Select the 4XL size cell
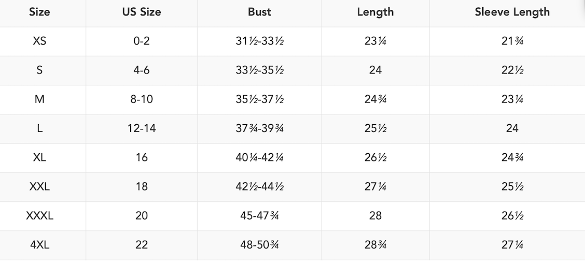Image resolution: width=585 pixels, height=264 pixels. coord(39,244)
